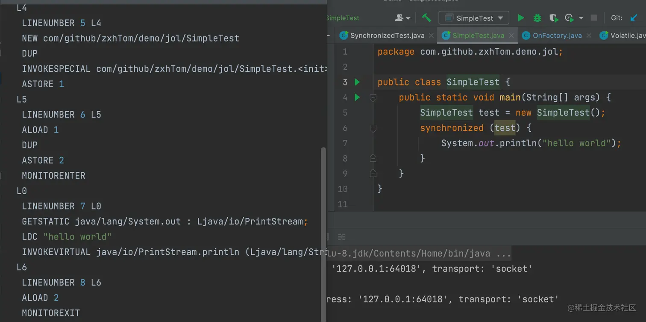This screenshot has height=322, width=646.
Task: Click the highlighted test variable in synchronized statement
Action: (x=505, y=128)
